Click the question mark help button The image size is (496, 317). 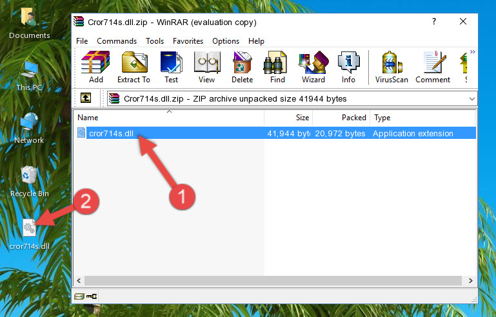(x=434, y=21)
